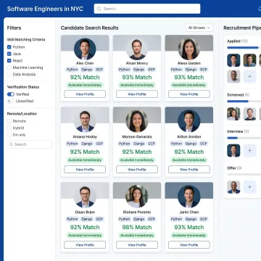Click the Python tag on Arlton Aardon's card

point(176,144)
